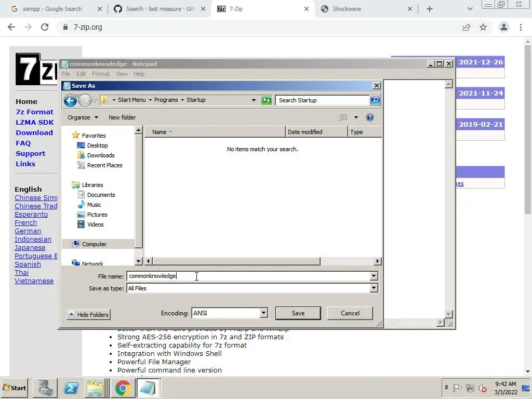Open PowerShell taskbar icon
532x399 pixels.
tap(71, 388)
